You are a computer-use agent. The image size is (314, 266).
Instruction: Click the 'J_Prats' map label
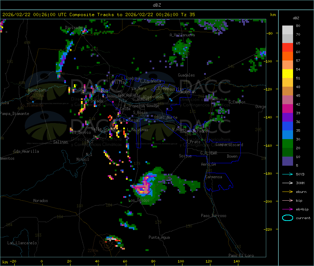pos(193,142)
